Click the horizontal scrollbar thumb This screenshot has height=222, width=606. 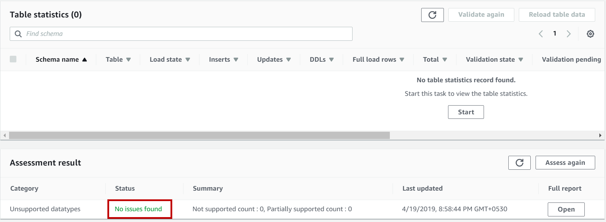[199, 135]
